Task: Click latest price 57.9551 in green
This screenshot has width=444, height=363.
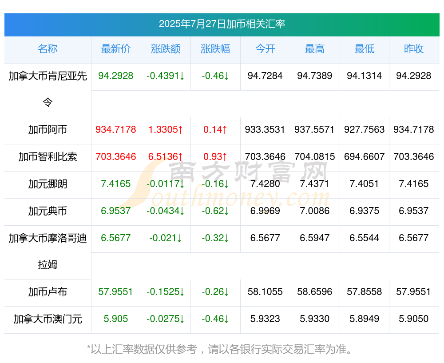Action: click(x=116, y=292)
